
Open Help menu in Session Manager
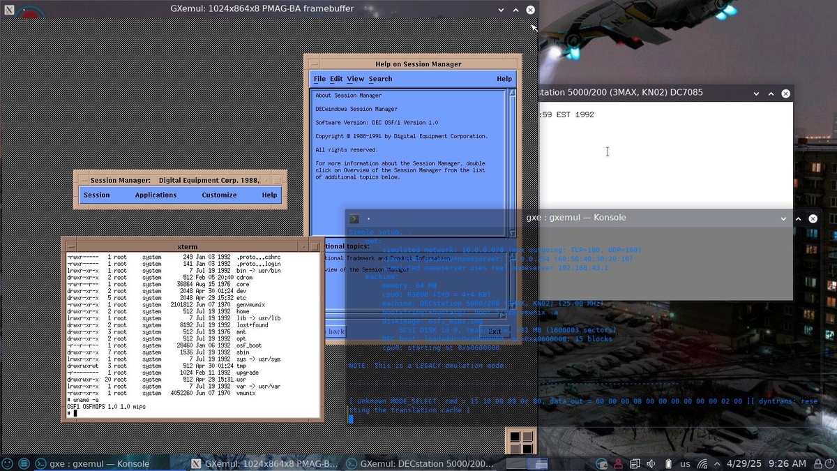tap(269, 195)
